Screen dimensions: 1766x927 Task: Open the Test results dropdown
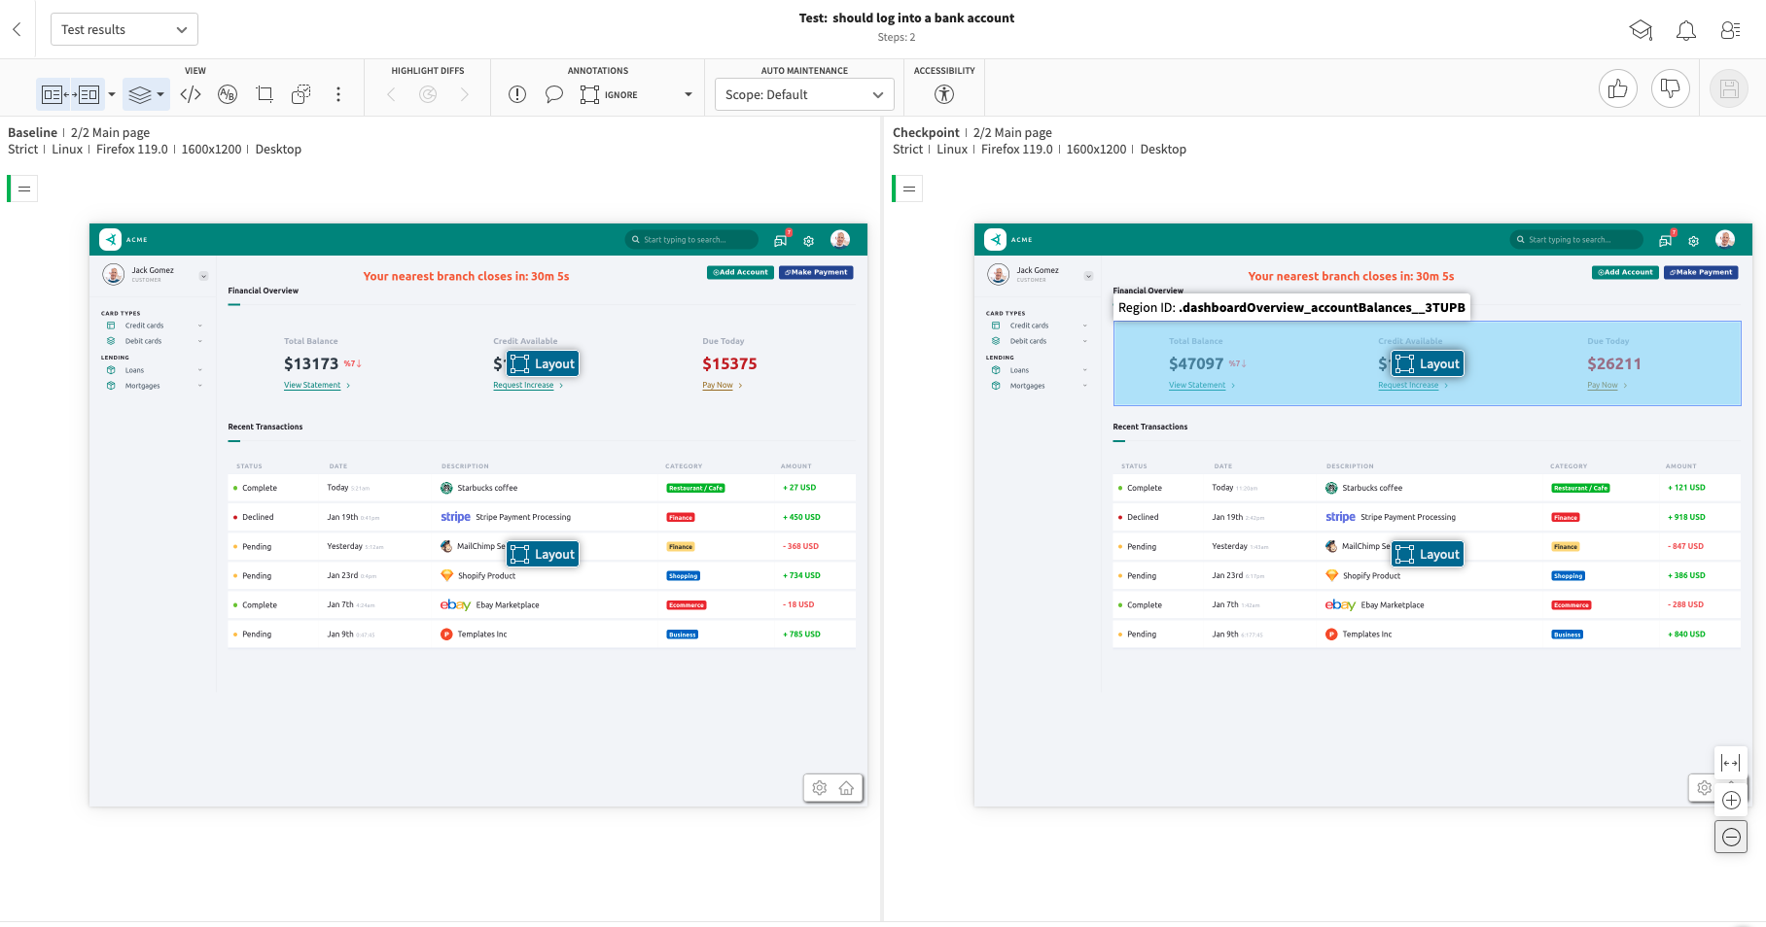124,29
